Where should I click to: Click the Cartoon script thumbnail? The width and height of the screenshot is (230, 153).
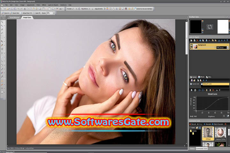click(220, 133)
